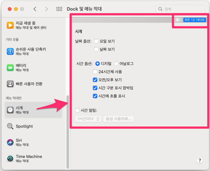Image resolution: width=210 pixels, height=171 pixels.
Task: Click the Time Machine icon
Action: coord(10,159)
